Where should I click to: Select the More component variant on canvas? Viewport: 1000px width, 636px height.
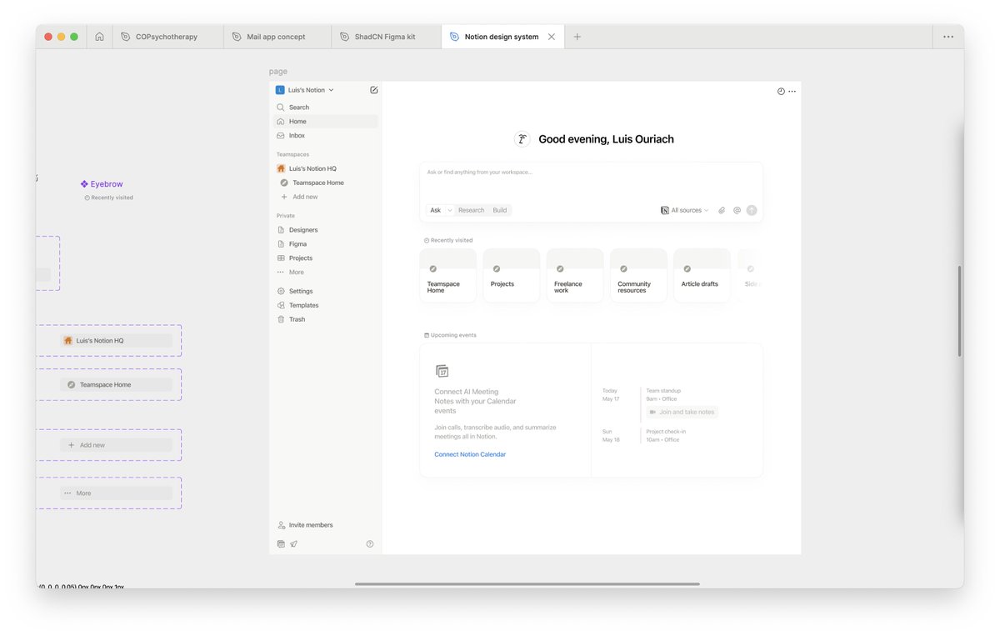tap(116, 493)
